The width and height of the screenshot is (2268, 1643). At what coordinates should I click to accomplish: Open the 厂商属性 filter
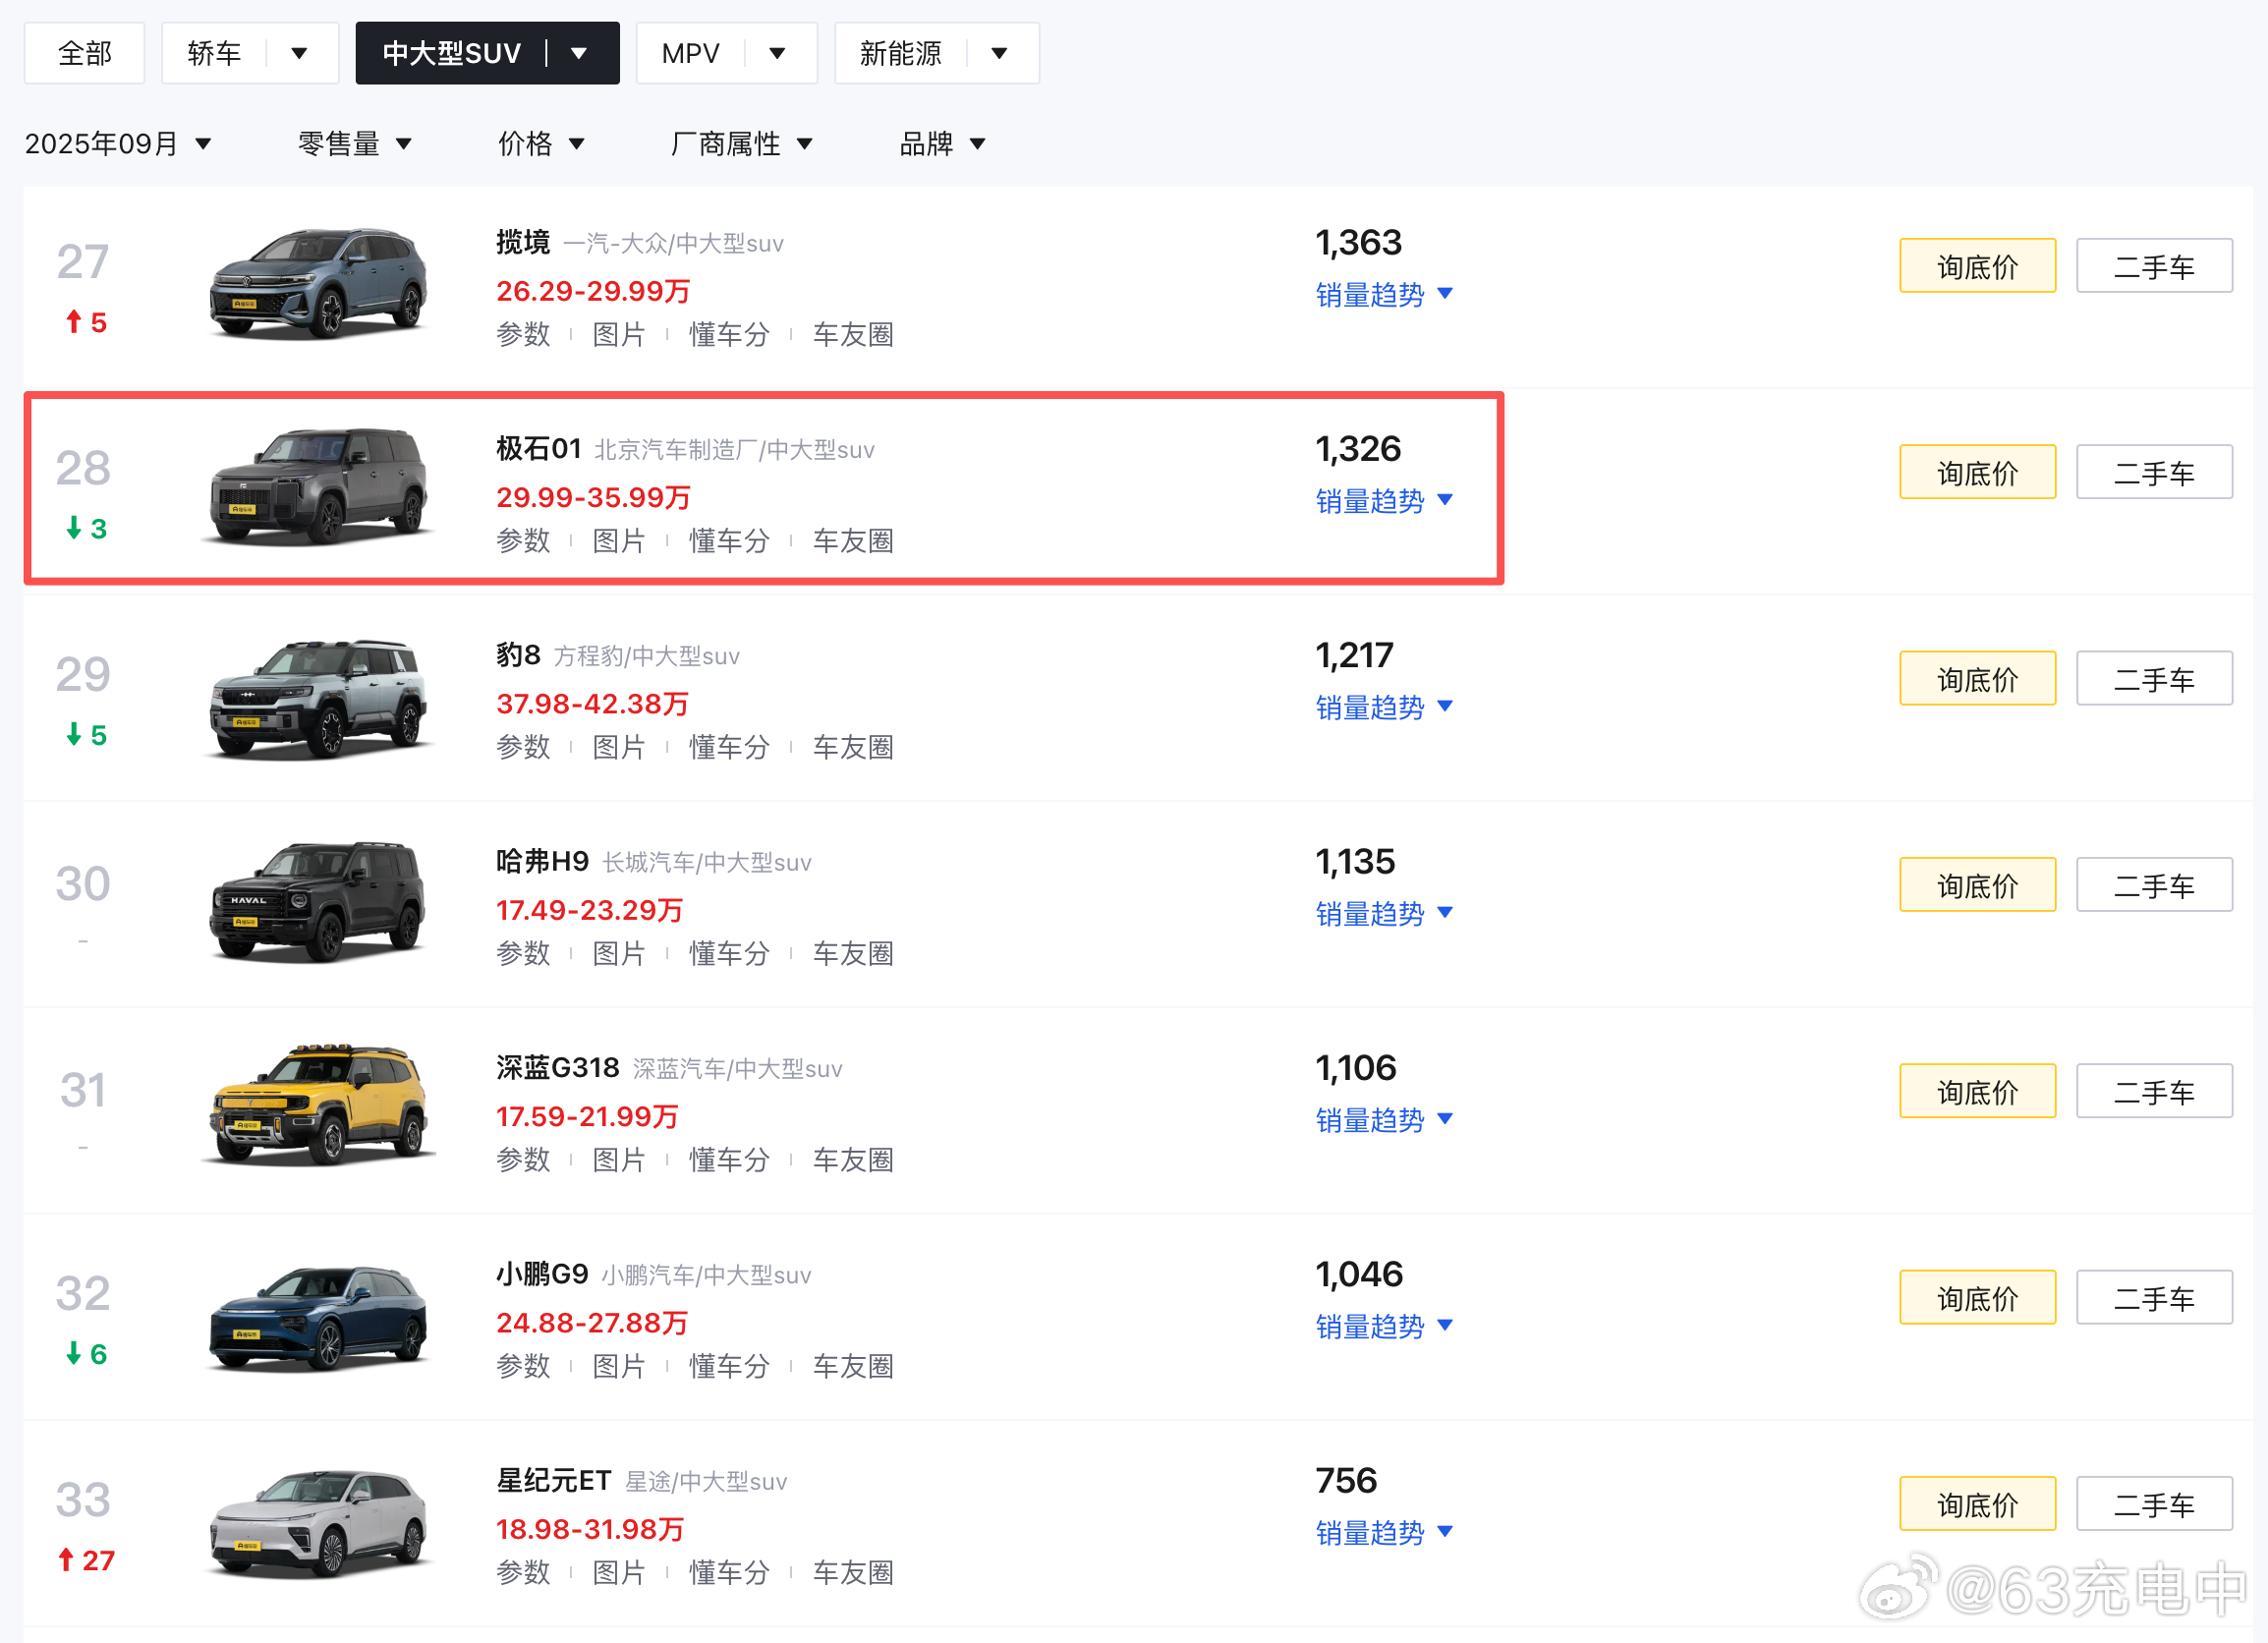pyautogui.click(x=741, y=144)
